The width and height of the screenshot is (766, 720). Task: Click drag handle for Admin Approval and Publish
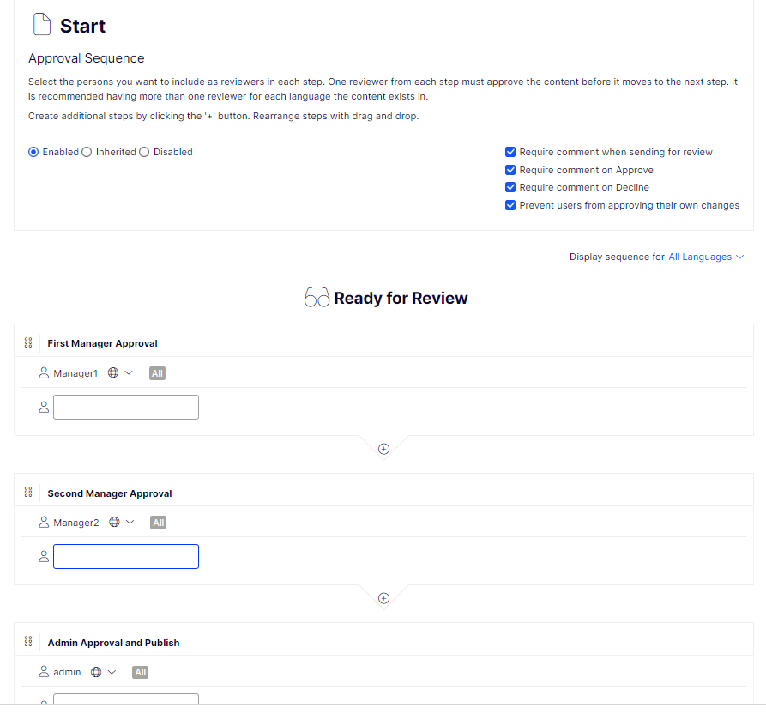(28, 642)
